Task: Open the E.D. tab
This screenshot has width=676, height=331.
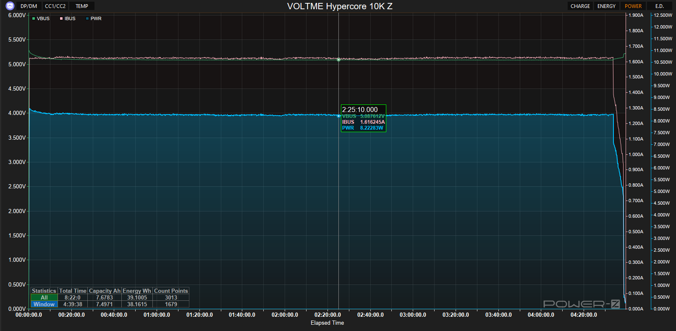Action: coord(660,6)
